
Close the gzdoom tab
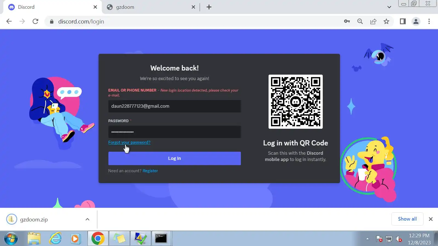pyautogui.click(x=193, y=7)
